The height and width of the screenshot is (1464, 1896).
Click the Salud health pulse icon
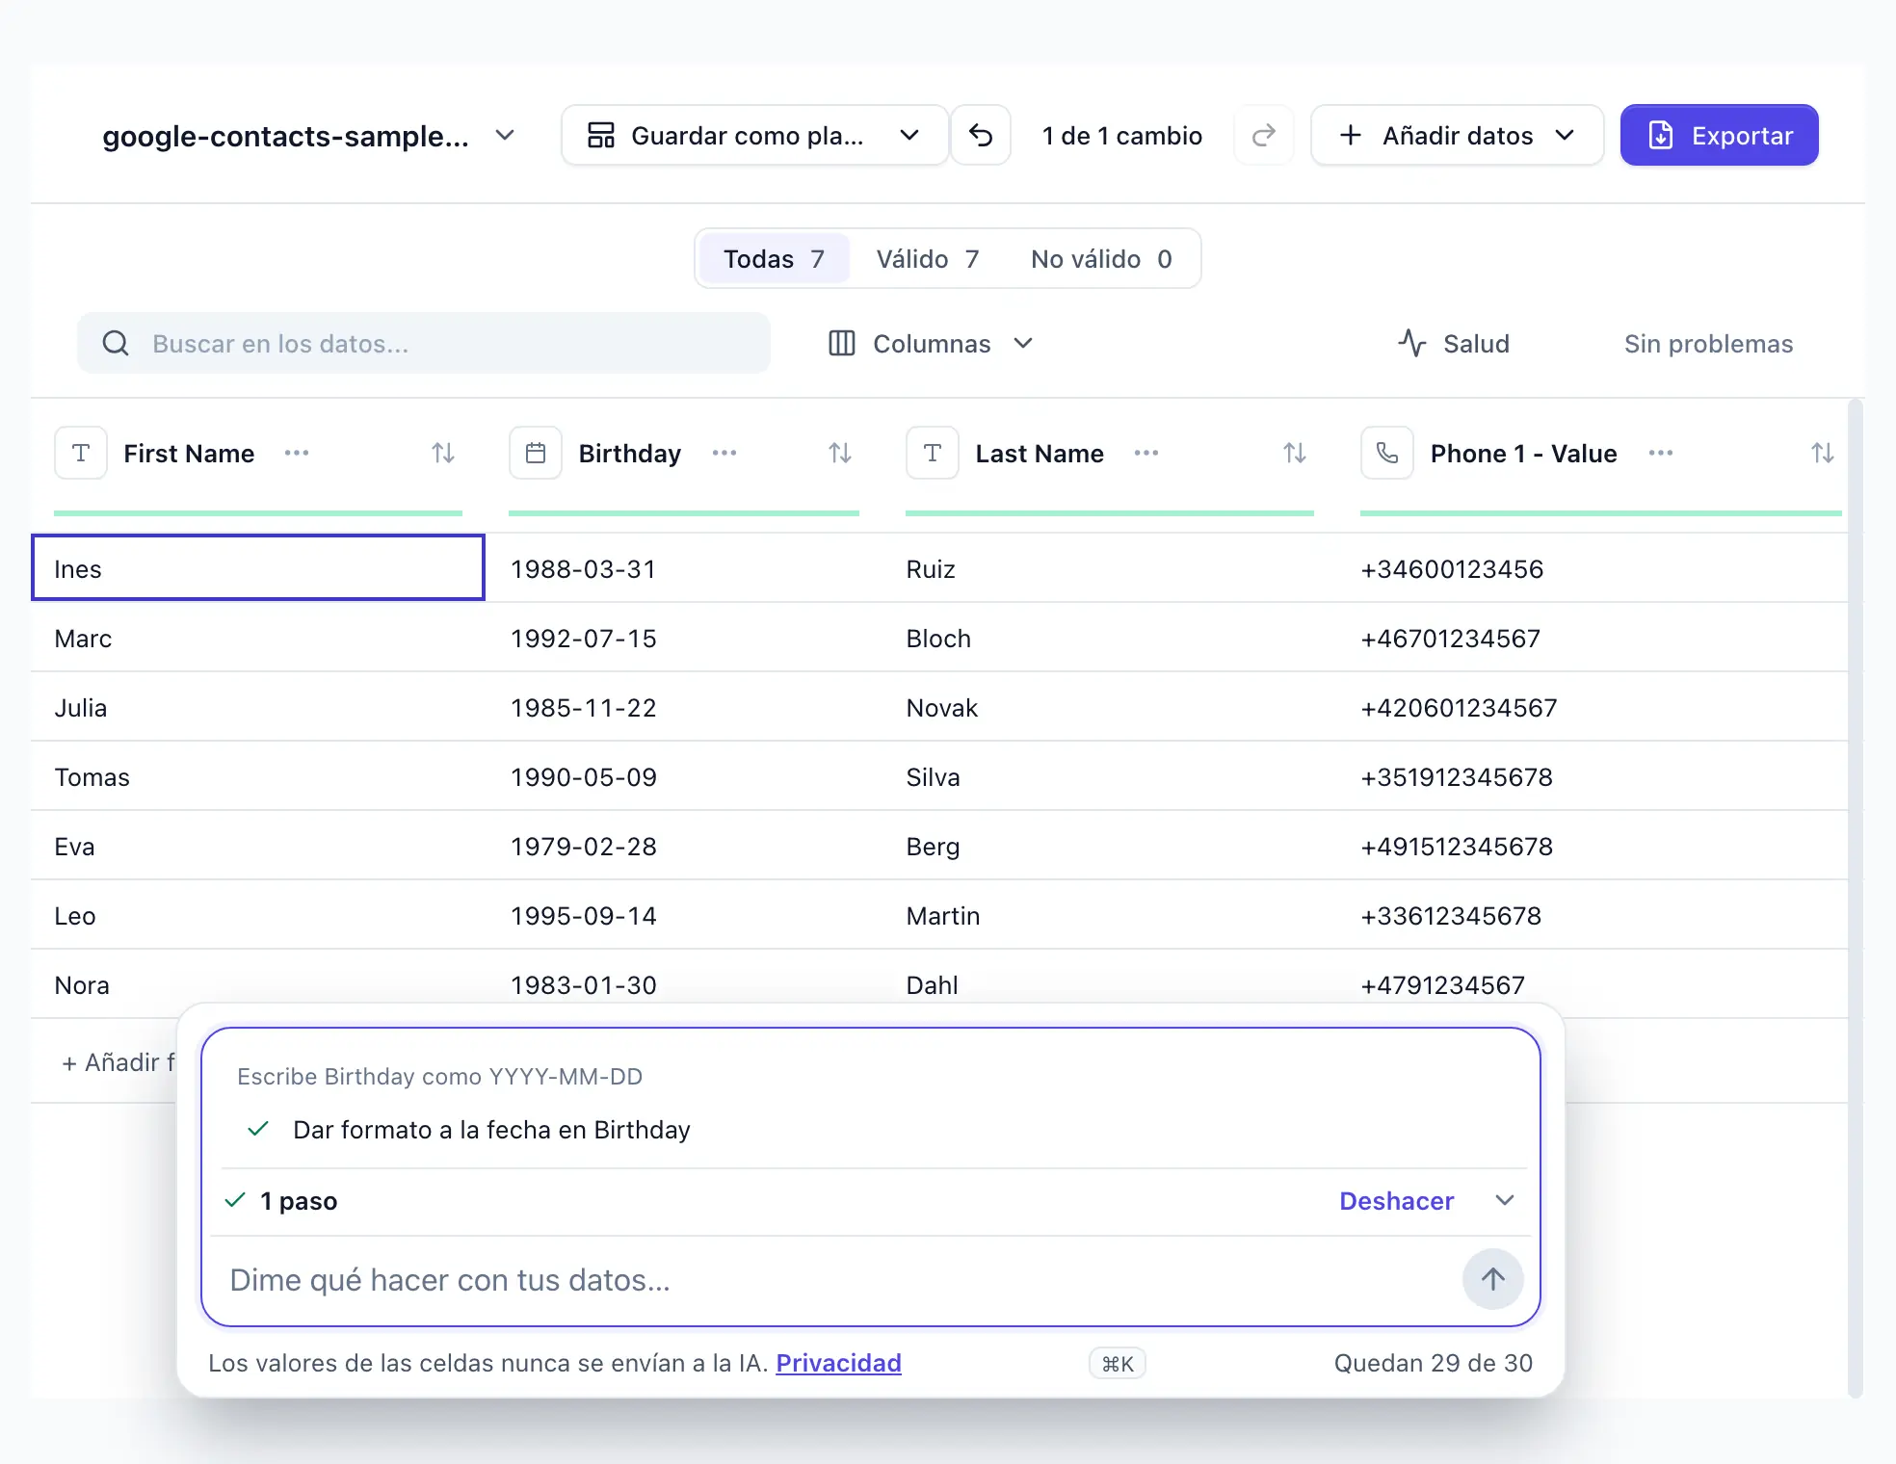[x=1412, y=343]
